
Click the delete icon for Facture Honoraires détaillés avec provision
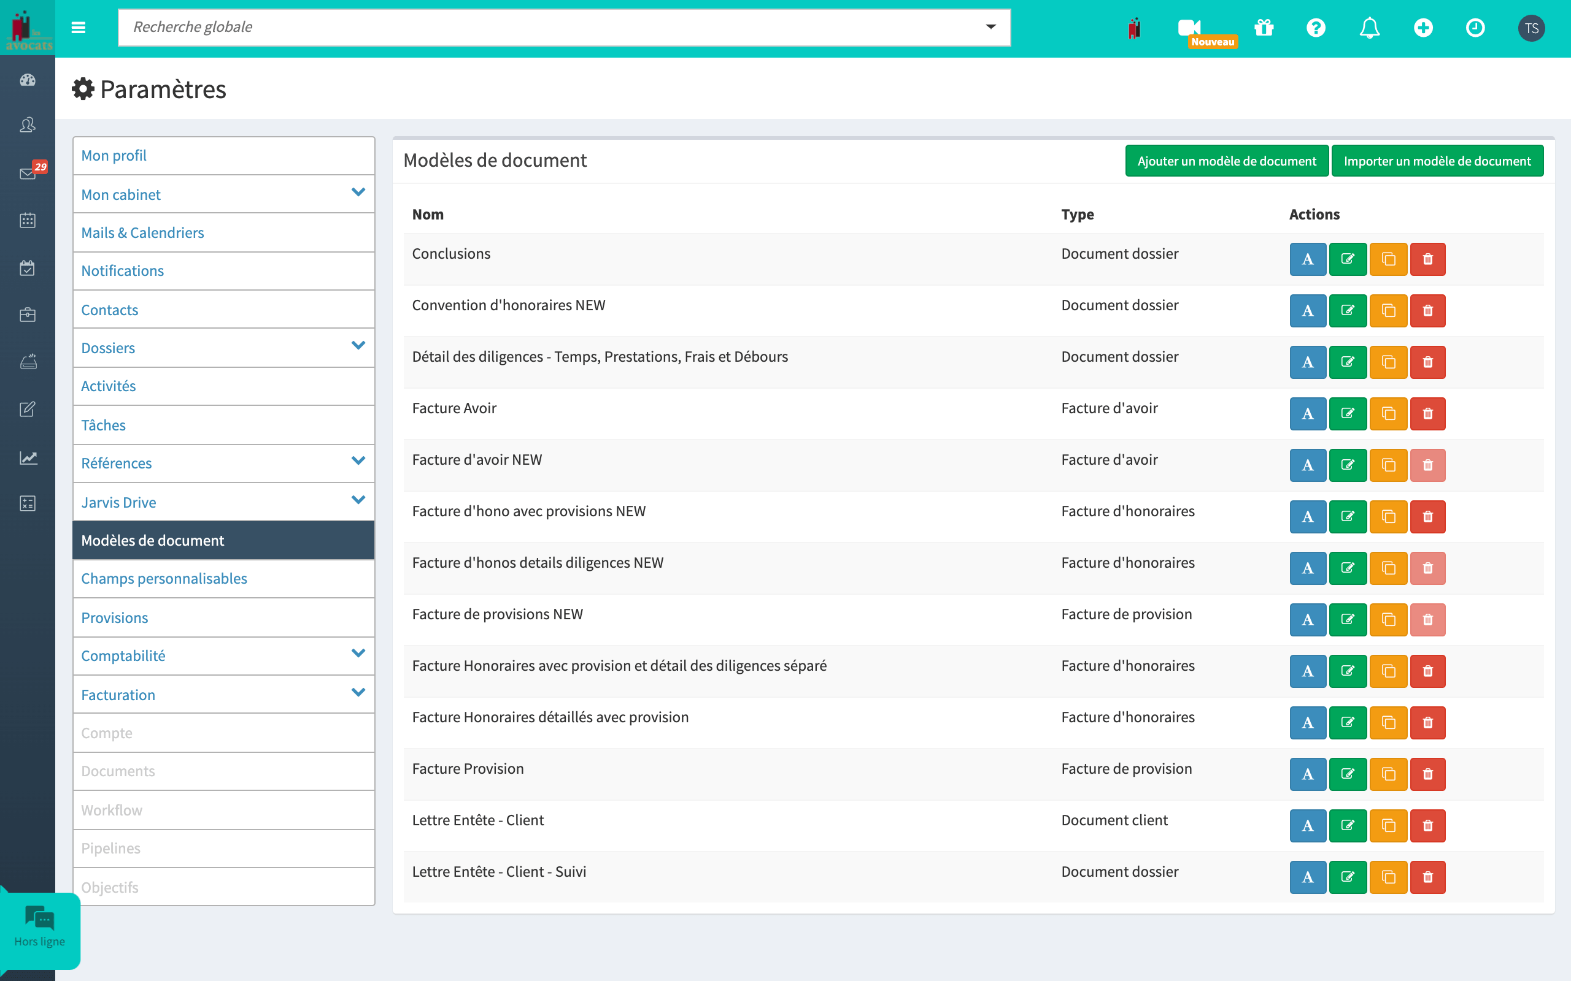(1427, 722)
